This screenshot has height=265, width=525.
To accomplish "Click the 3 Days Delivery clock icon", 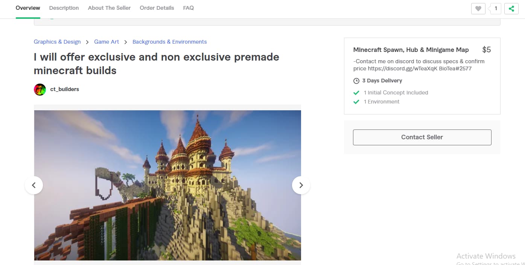I will coord(356,81).
